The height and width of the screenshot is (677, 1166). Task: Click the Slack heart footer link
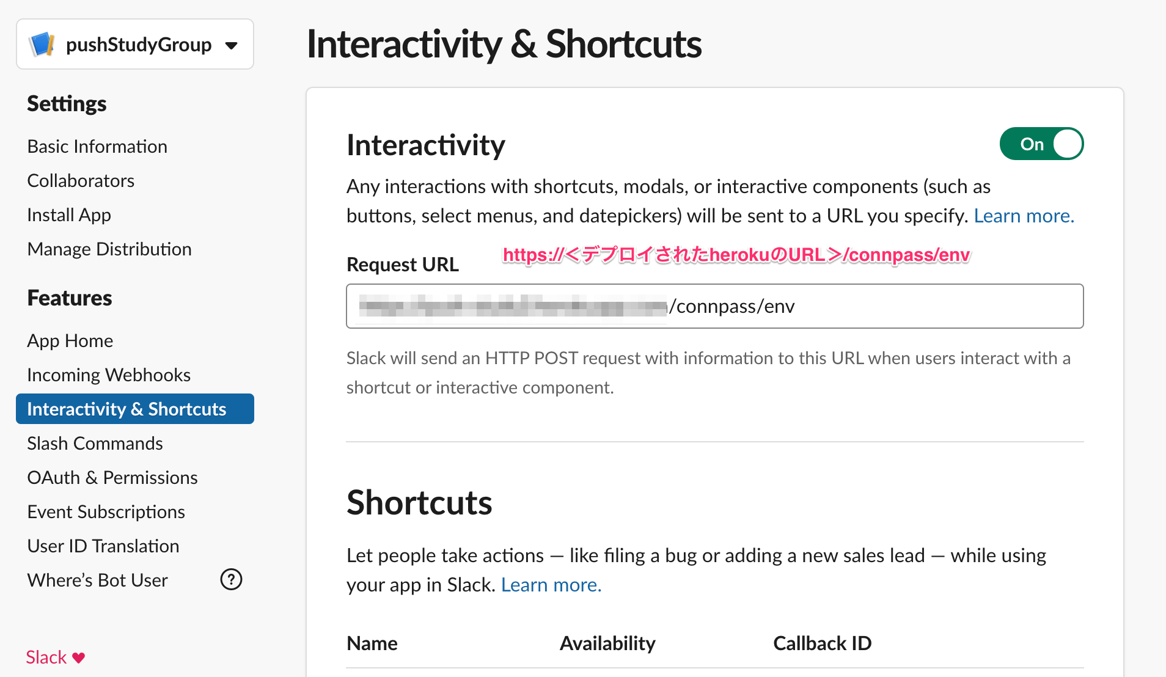click(56, 657)
